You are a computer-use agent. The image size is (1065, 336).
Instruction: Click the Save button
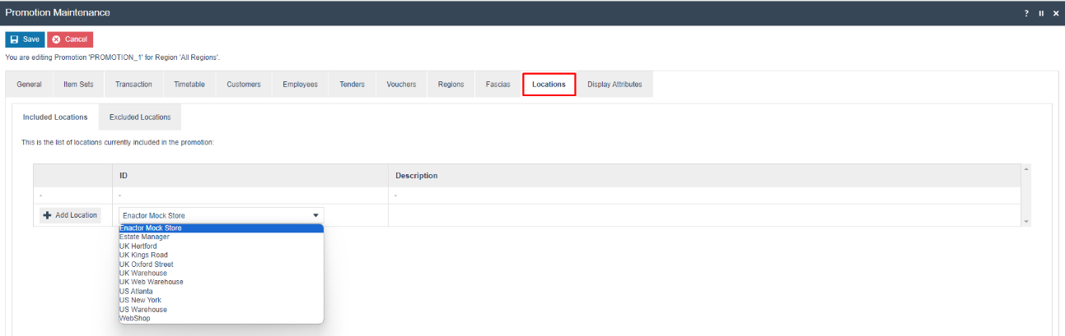point(25,39)
